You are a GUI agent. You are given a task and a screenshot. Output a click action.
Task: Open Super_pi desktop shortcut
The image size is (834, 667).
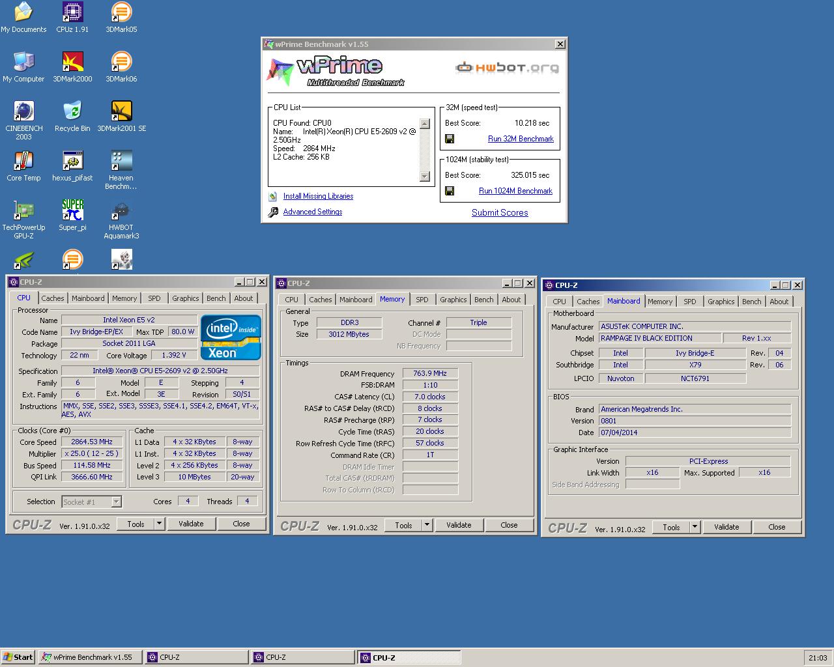pos(72,216)
